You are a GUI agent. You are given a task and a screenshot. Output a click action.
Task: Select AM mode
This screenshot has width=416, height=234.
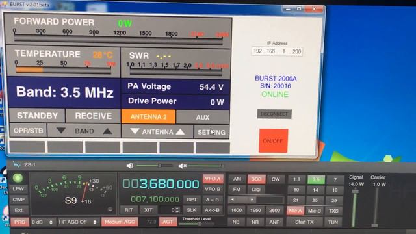click(237, 179)
